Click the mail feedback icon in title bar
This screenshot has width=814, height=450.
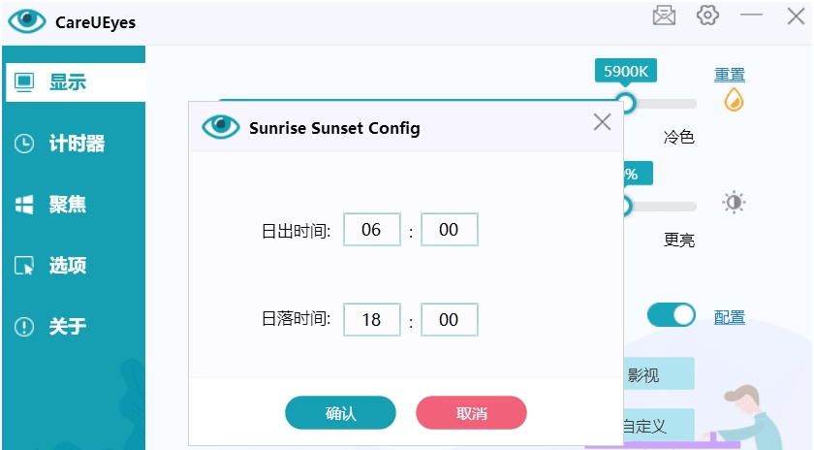pyautogui.click(x=664, y=16)
